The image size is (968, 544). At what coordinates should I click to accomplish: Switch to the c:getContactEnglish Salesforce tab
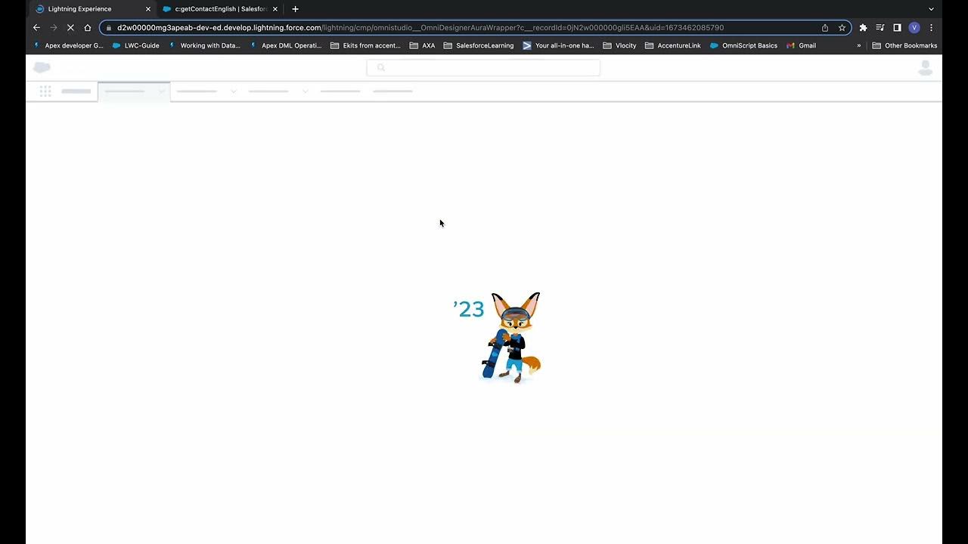[220, 9]
